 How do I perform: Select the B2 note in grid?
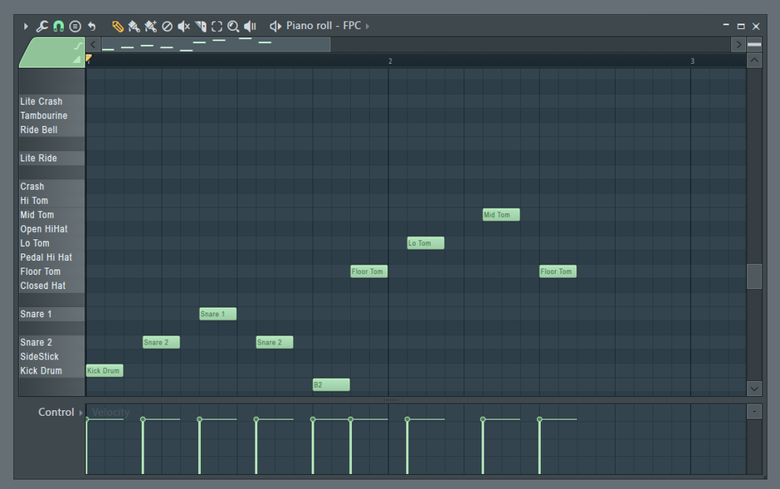click(331, 384)
